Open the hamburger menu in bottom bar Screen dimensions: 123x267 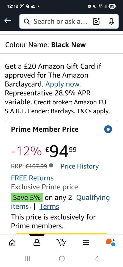coord(86,242)
